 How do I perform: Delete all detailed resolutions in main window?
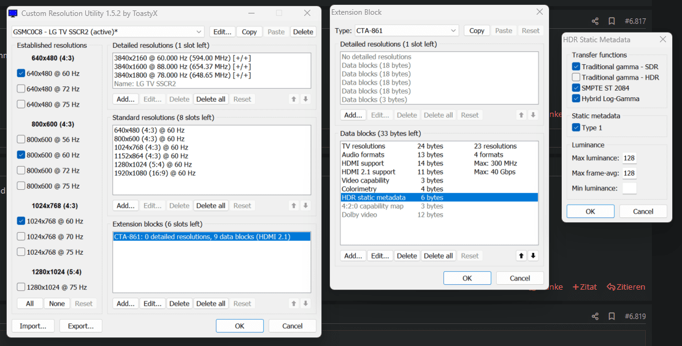point(210,99)
